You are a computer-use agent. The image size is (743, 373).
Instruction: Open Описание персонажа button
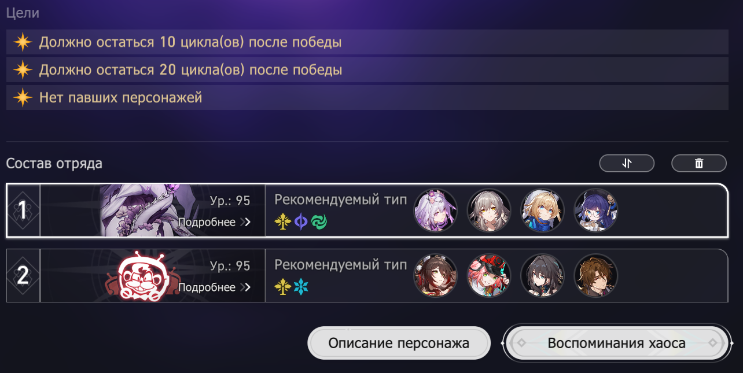pyautogui.click(x=399, y=344)
